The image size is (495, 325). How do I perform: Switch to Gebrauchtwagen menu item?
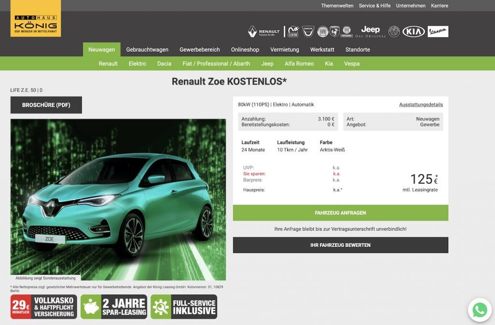tap(147, 49)
